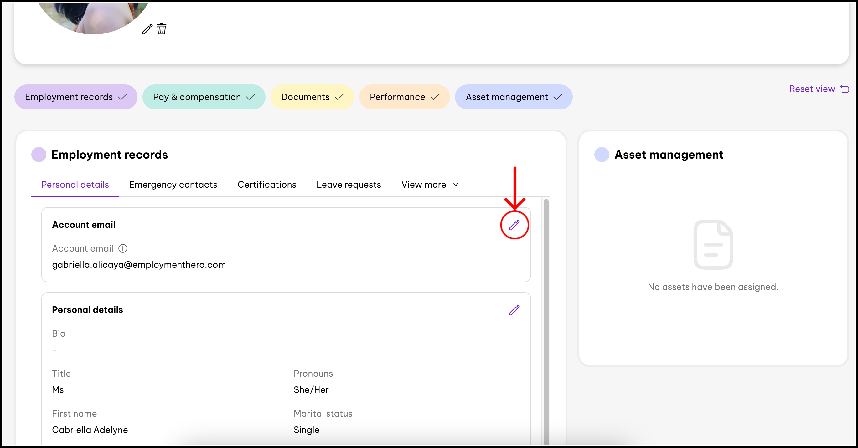Click the Account email info icon

123,248
